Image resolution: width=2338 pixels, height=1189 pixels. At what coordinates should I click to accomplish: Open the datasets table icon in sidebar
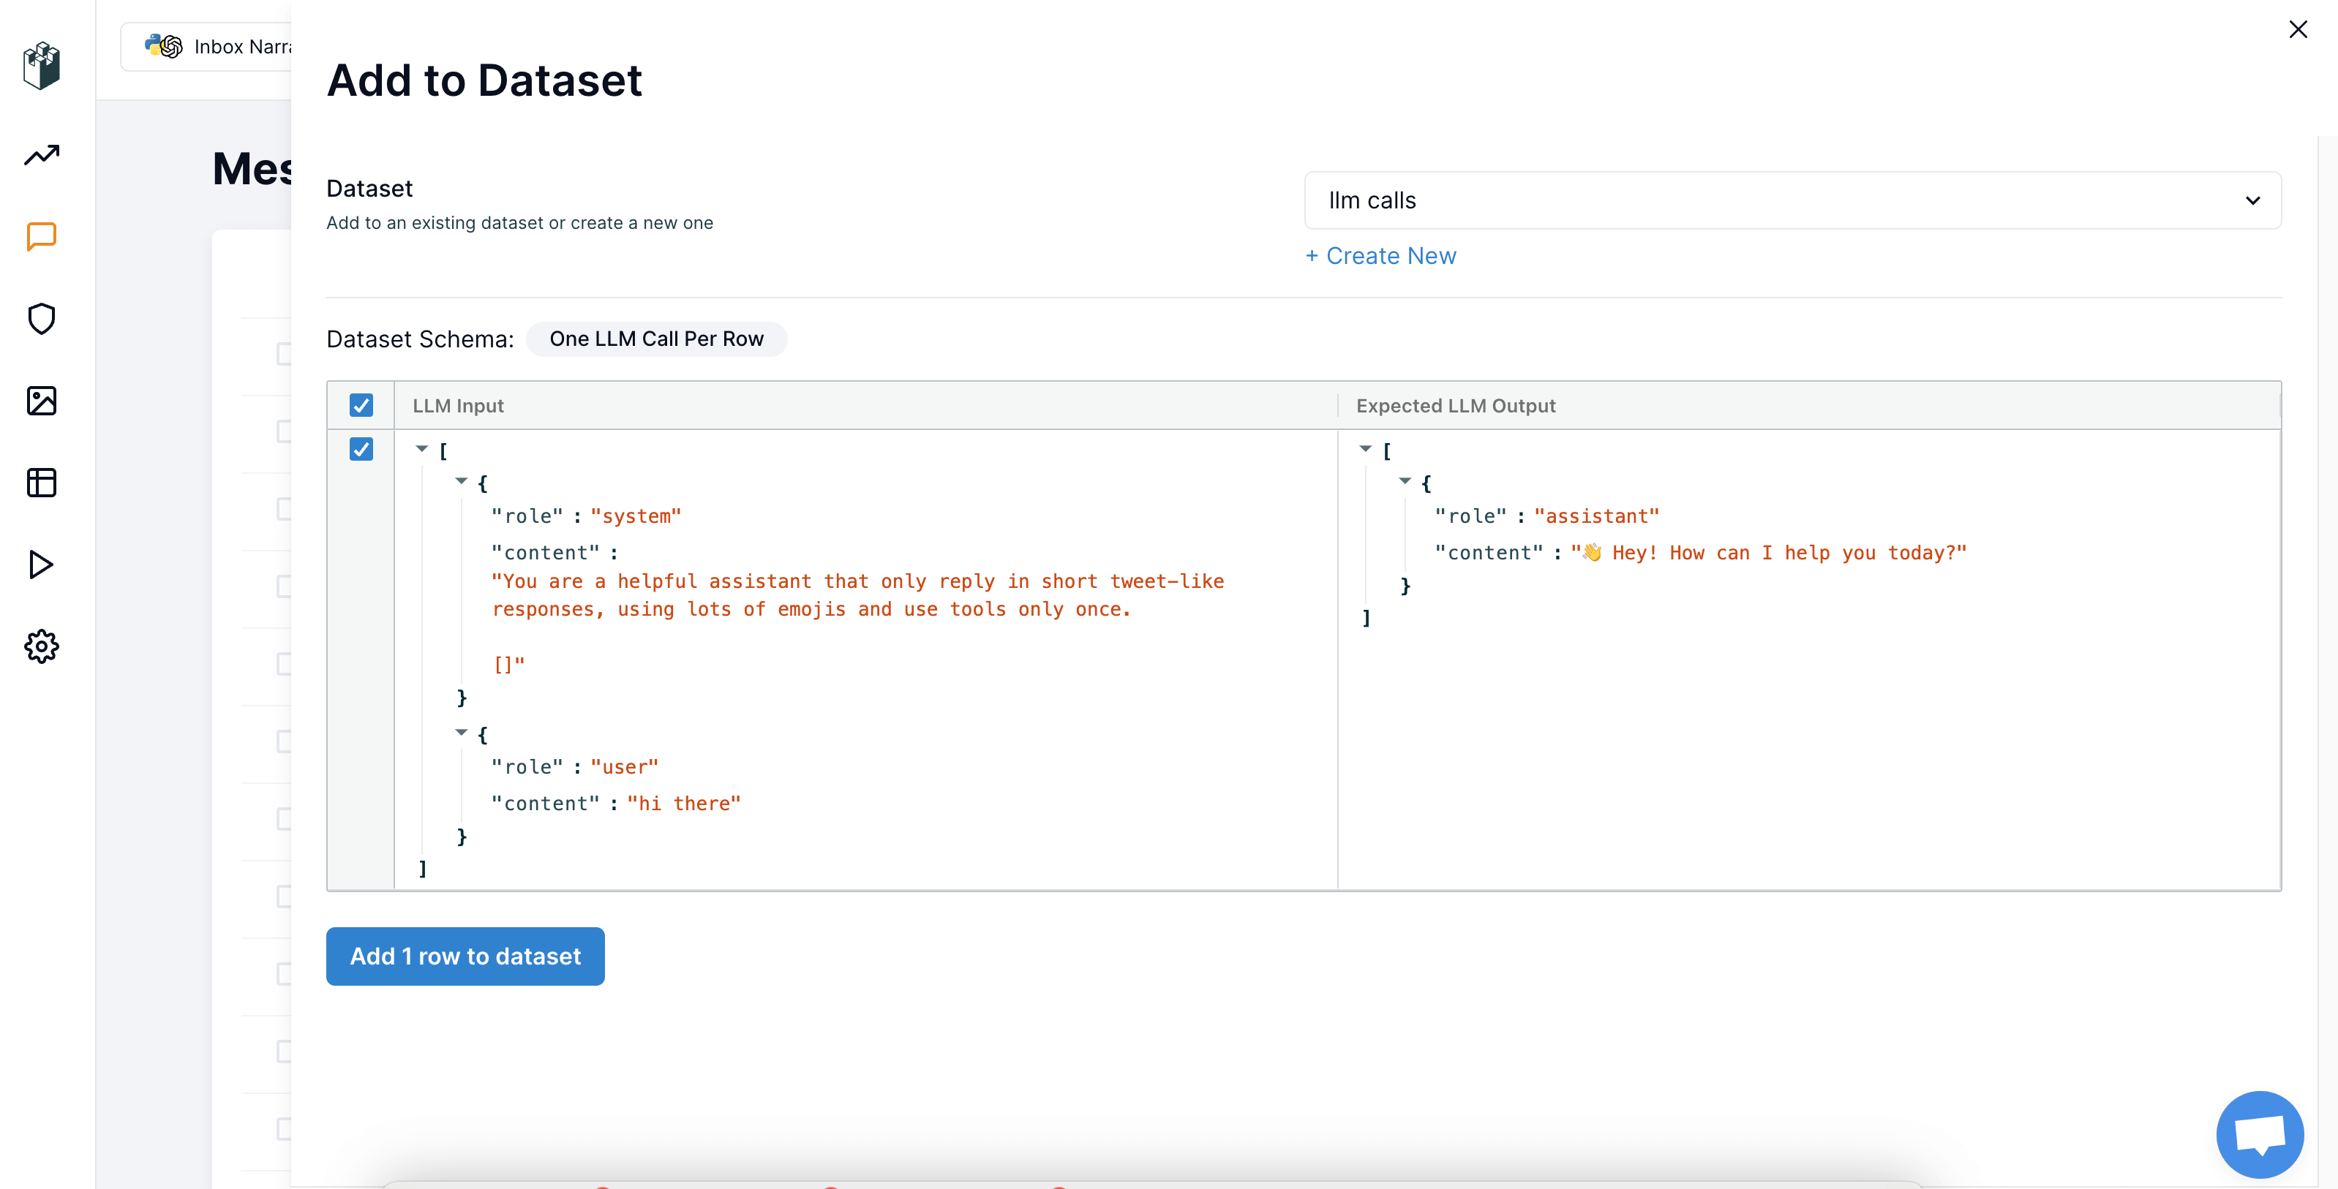pos(42,483)
